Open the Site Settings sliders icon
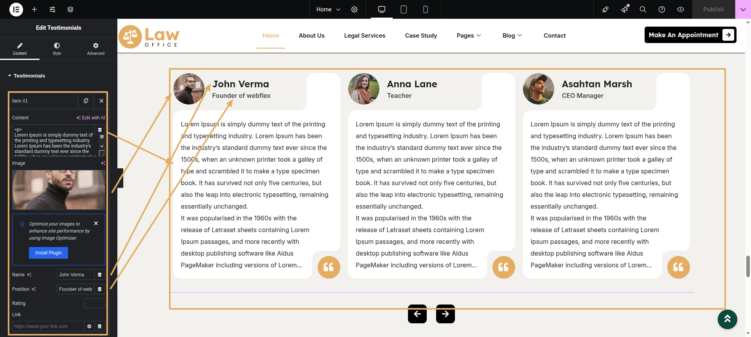 [x=52, y=9]
